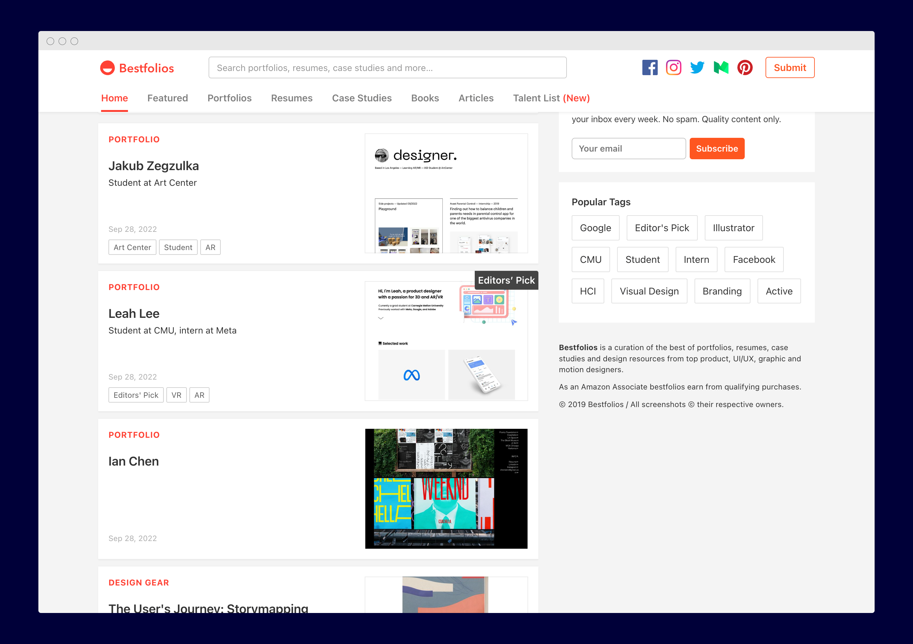Click the Bestfolios red logo icon
The width and height of the screenshot is (913, 644).
(107, 68)
